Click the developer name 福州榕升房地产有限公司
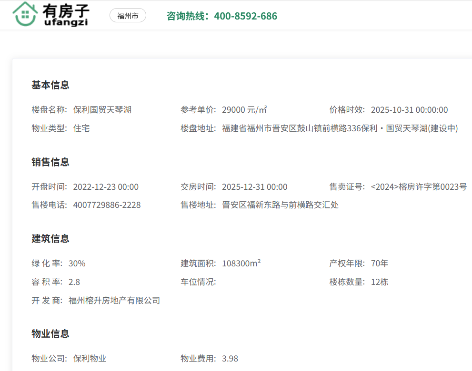 pyautogui.click(x=114, y=301)
